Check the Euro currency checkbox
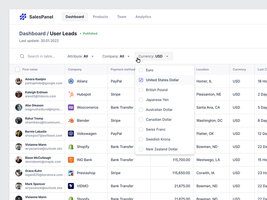 click(x=141, y=70)
